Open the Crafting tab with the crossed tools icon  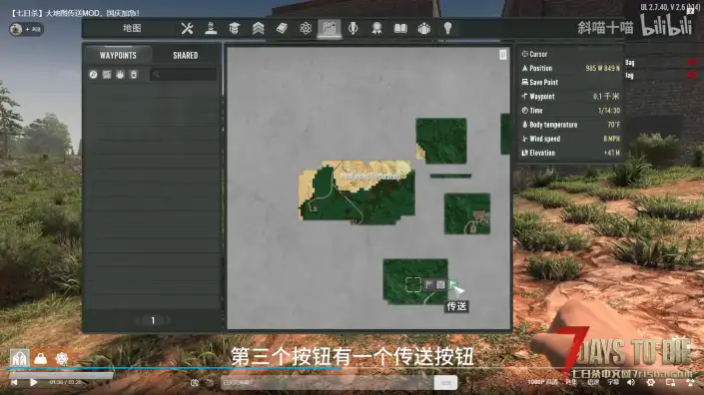tap(187, 28)
